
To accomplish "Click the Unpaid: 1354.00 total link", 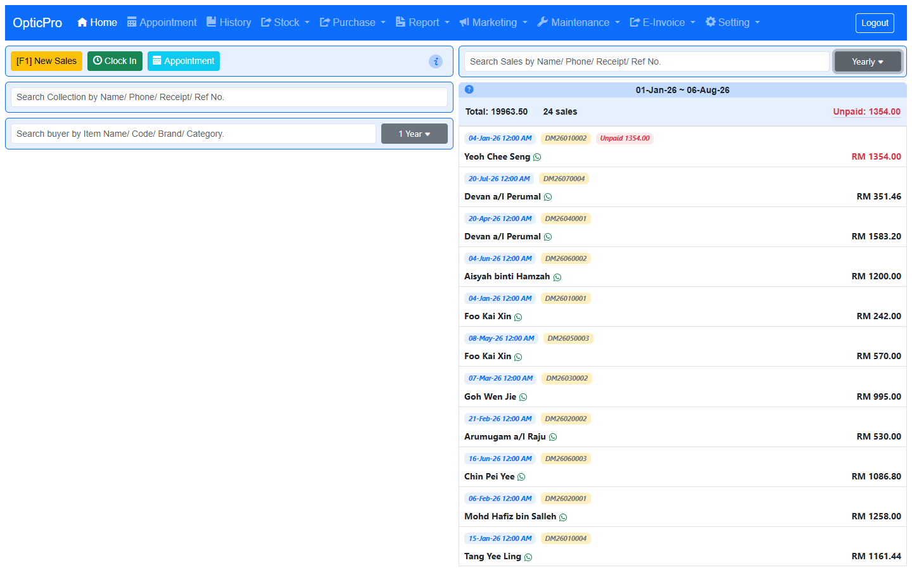I will (866, 111).
